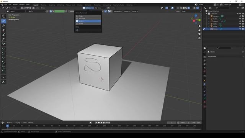
Task: Toggle viewport gizmos button in header
Action: pyautogui.click(x=167, y=8)
